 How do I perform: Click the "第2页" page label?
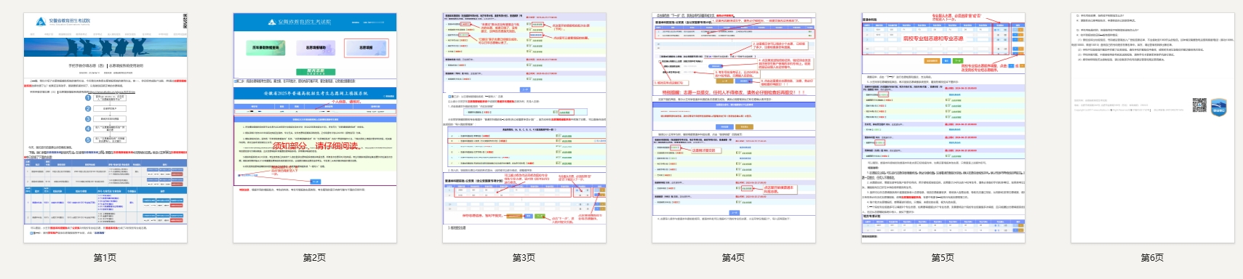pos(314,258)
